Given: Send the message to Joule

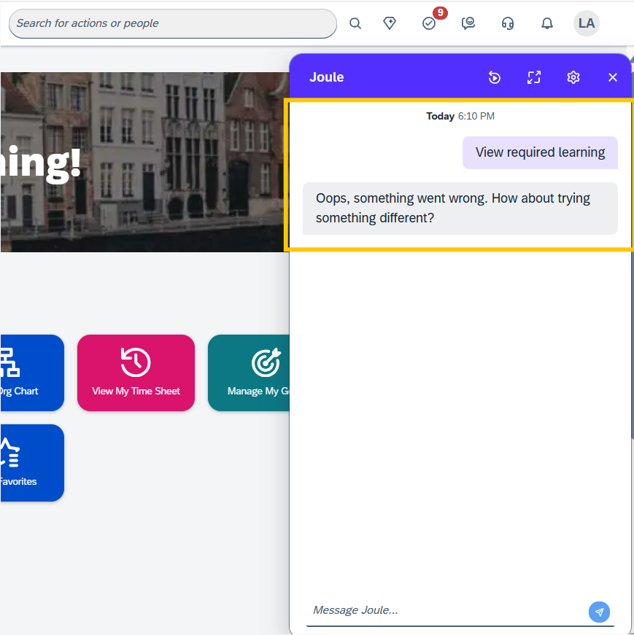Looking at the screenshot, I should (x=599, y=612).
